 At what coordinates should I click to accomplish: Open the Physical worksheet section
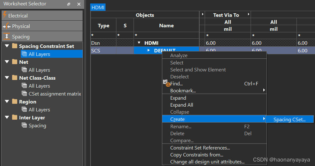pyautogui.click(x=42, y=26)
